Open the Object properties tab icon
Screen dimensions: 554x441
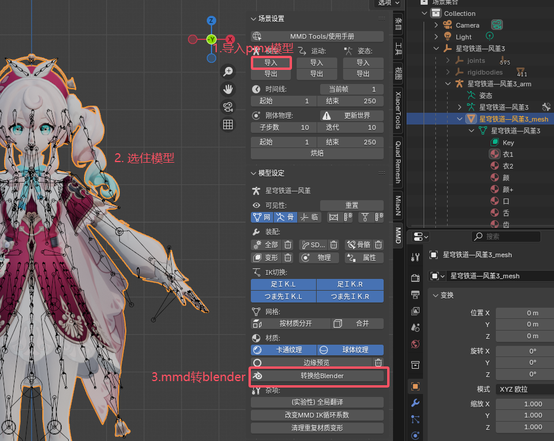click(x=415, y=386)
